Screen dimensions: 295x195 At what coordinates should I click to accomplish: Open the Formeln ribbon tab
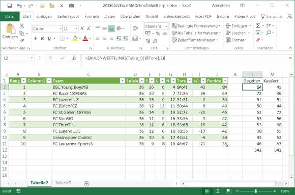pos(92,17)
